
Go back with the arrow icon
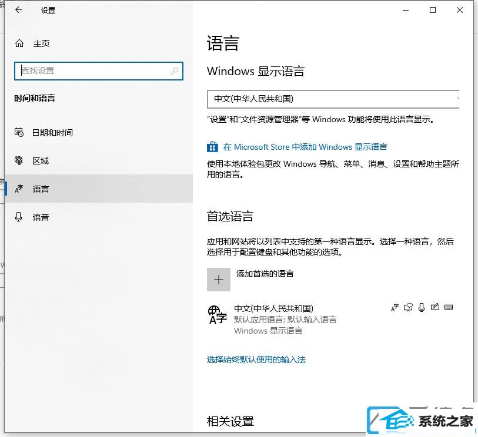19,10
